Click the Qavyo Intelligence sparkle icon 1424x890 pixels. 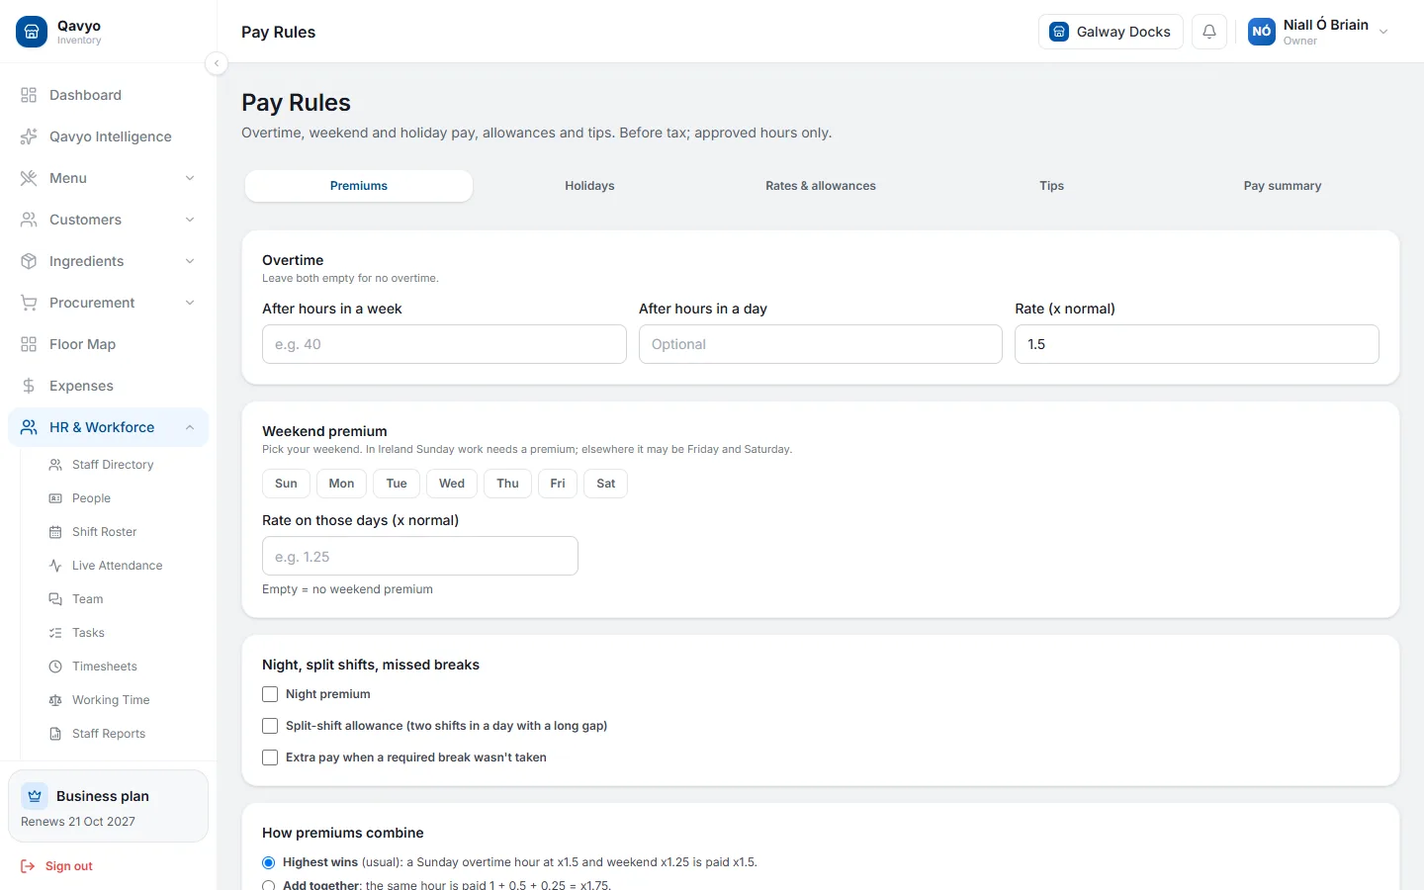pos(29,136)
